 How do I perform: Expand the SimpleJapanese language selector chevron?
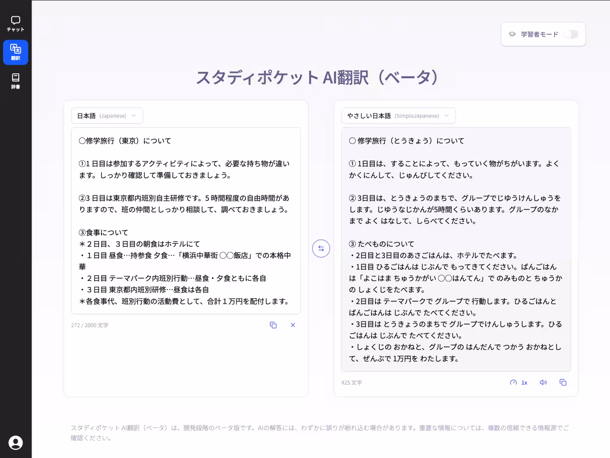coord(446,116)
